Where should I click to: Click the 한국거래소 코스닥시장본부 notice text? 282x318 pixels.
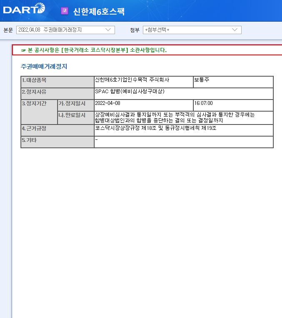97,50
